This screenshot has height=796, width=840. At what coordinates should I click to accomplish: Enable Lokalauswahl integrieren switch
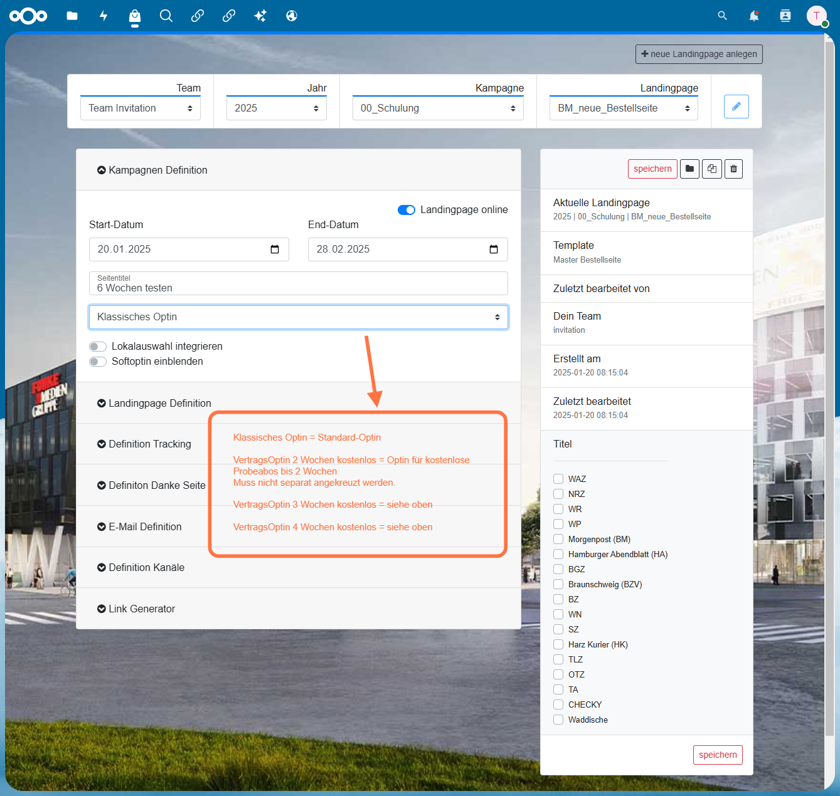98,347
